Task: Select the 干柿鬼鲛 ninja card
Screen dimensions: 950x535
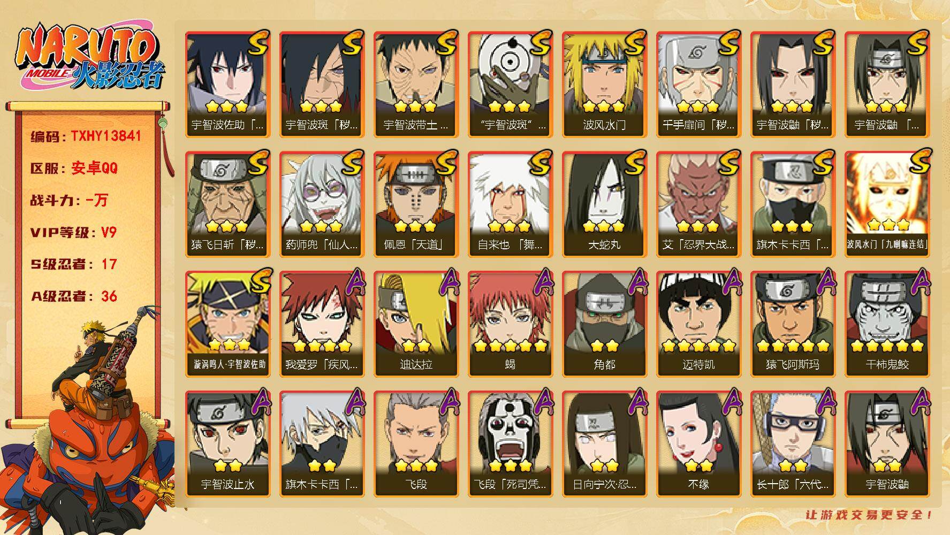Action: (x=887, y=324)
